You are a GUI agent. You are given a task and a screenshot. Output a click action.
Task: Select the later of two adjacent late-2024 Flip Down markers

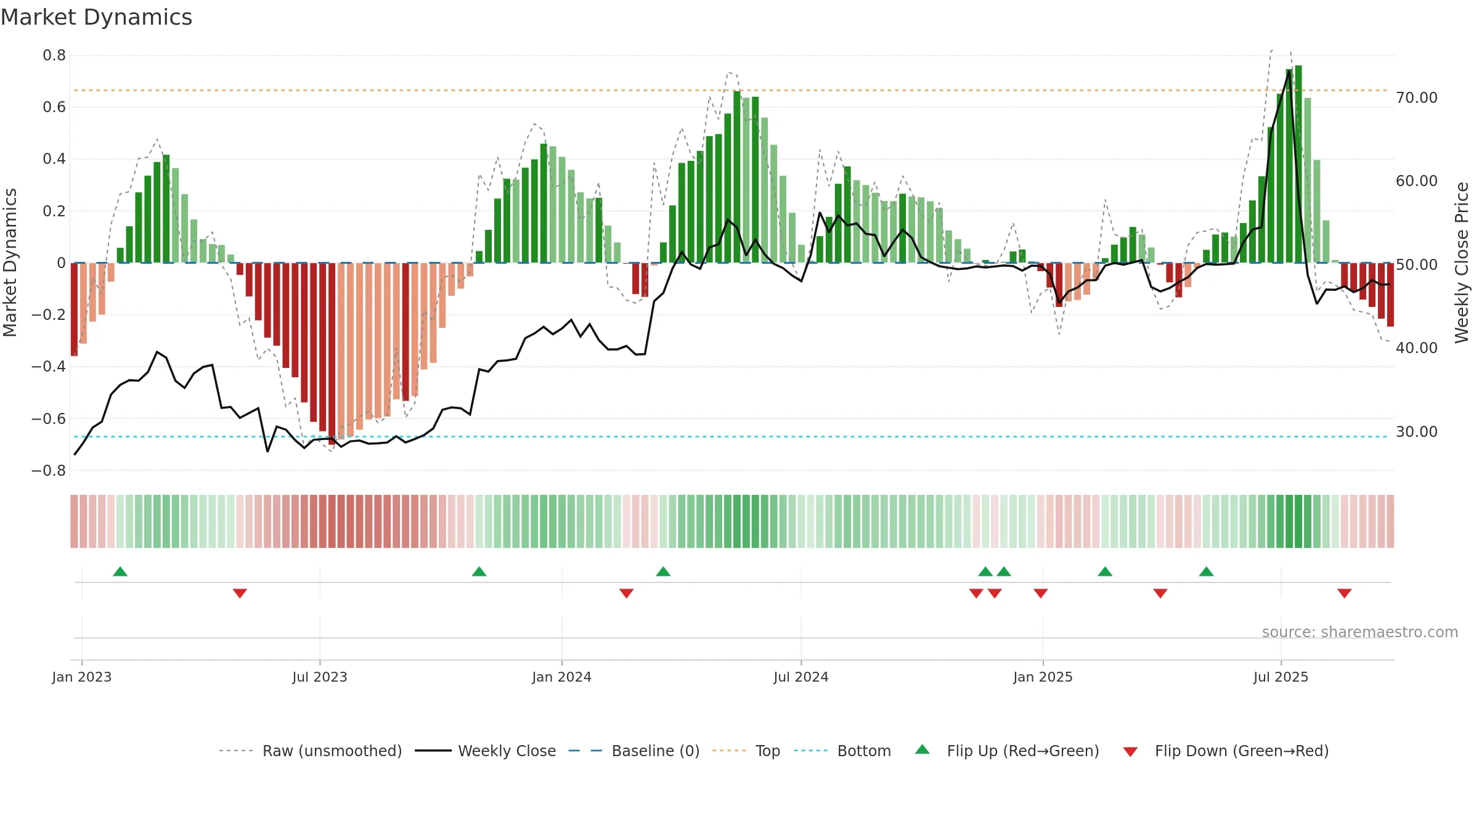tap(995, 593)
